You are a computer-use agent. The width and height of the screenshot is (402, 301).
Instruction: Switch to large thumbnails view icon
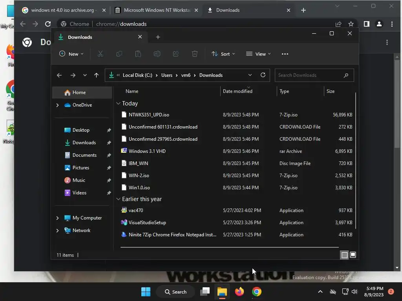[353, 255]
